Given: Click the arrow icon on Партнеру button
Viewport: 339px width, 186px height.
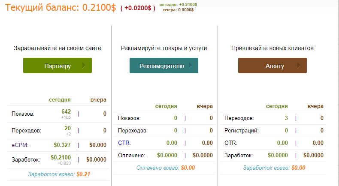Looking at the screenshot, I should [84, 66].
